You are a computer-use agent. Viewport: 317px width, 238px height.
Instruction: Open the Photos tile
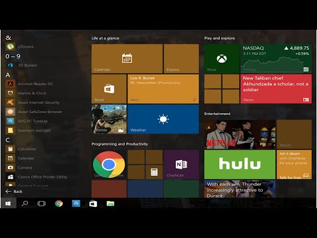click(109, 119)
